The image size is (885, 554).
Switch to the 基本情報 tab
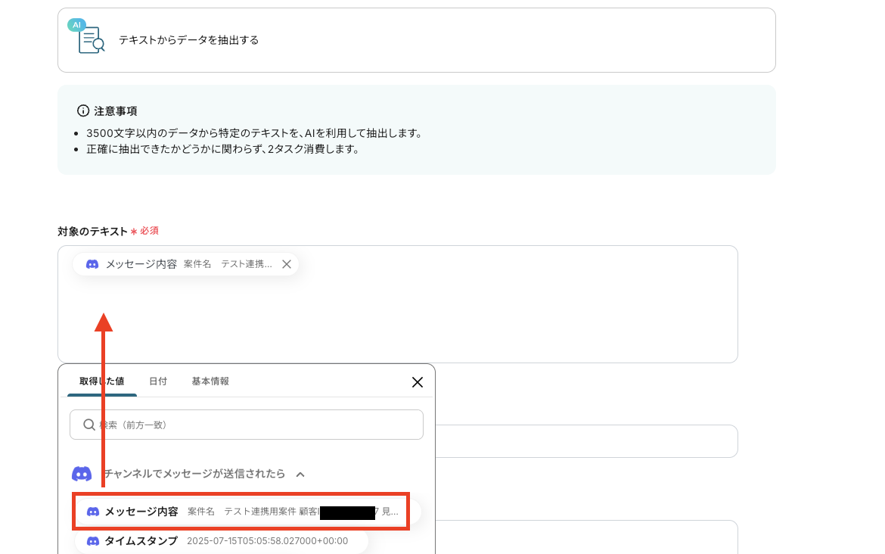[210, 381]
